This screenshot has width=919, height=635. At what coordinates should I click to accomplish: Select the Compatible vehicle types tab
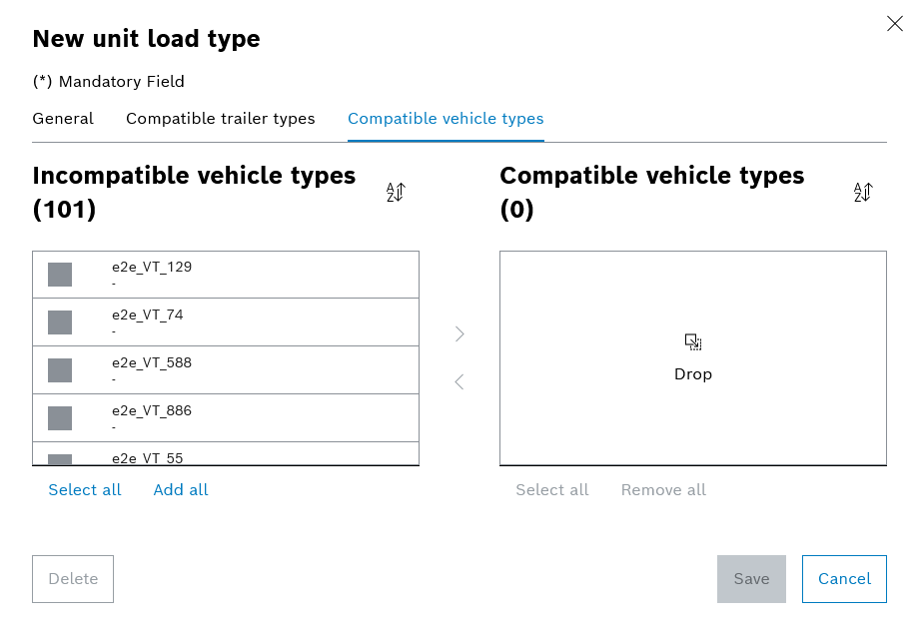[x=447, y=119]
